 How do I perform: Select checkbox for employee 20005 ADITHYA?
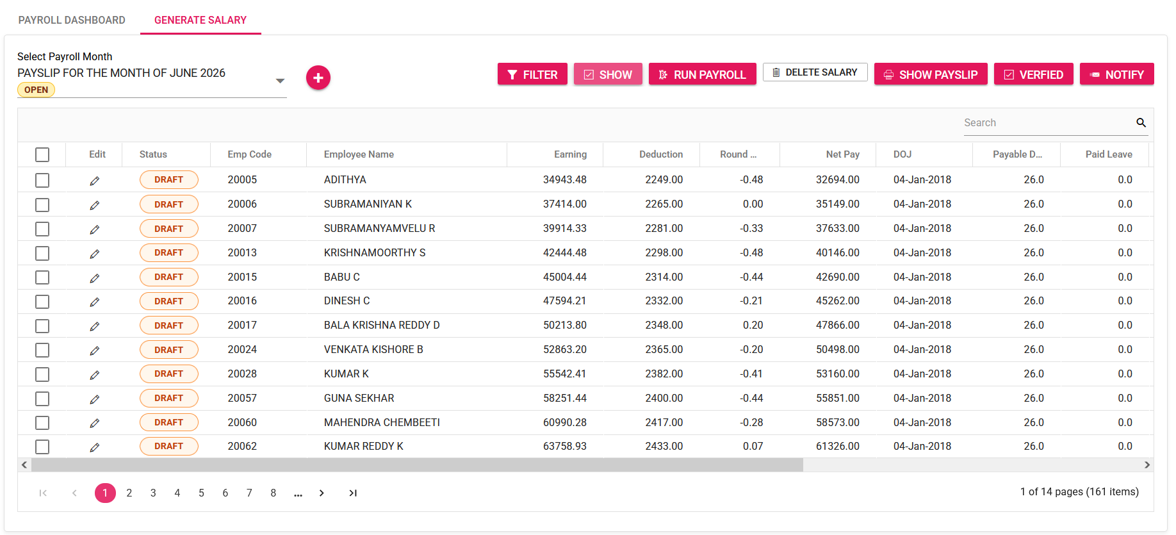point(42,180)
